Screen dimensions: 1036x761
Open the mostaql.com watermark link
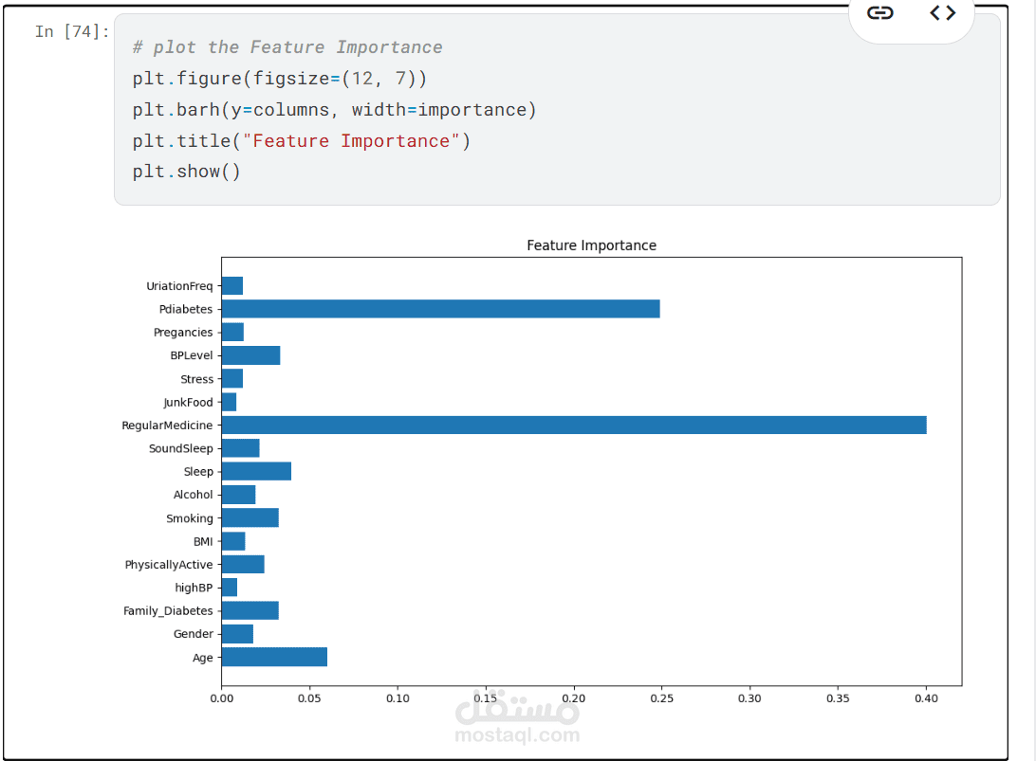click(517, 734)
